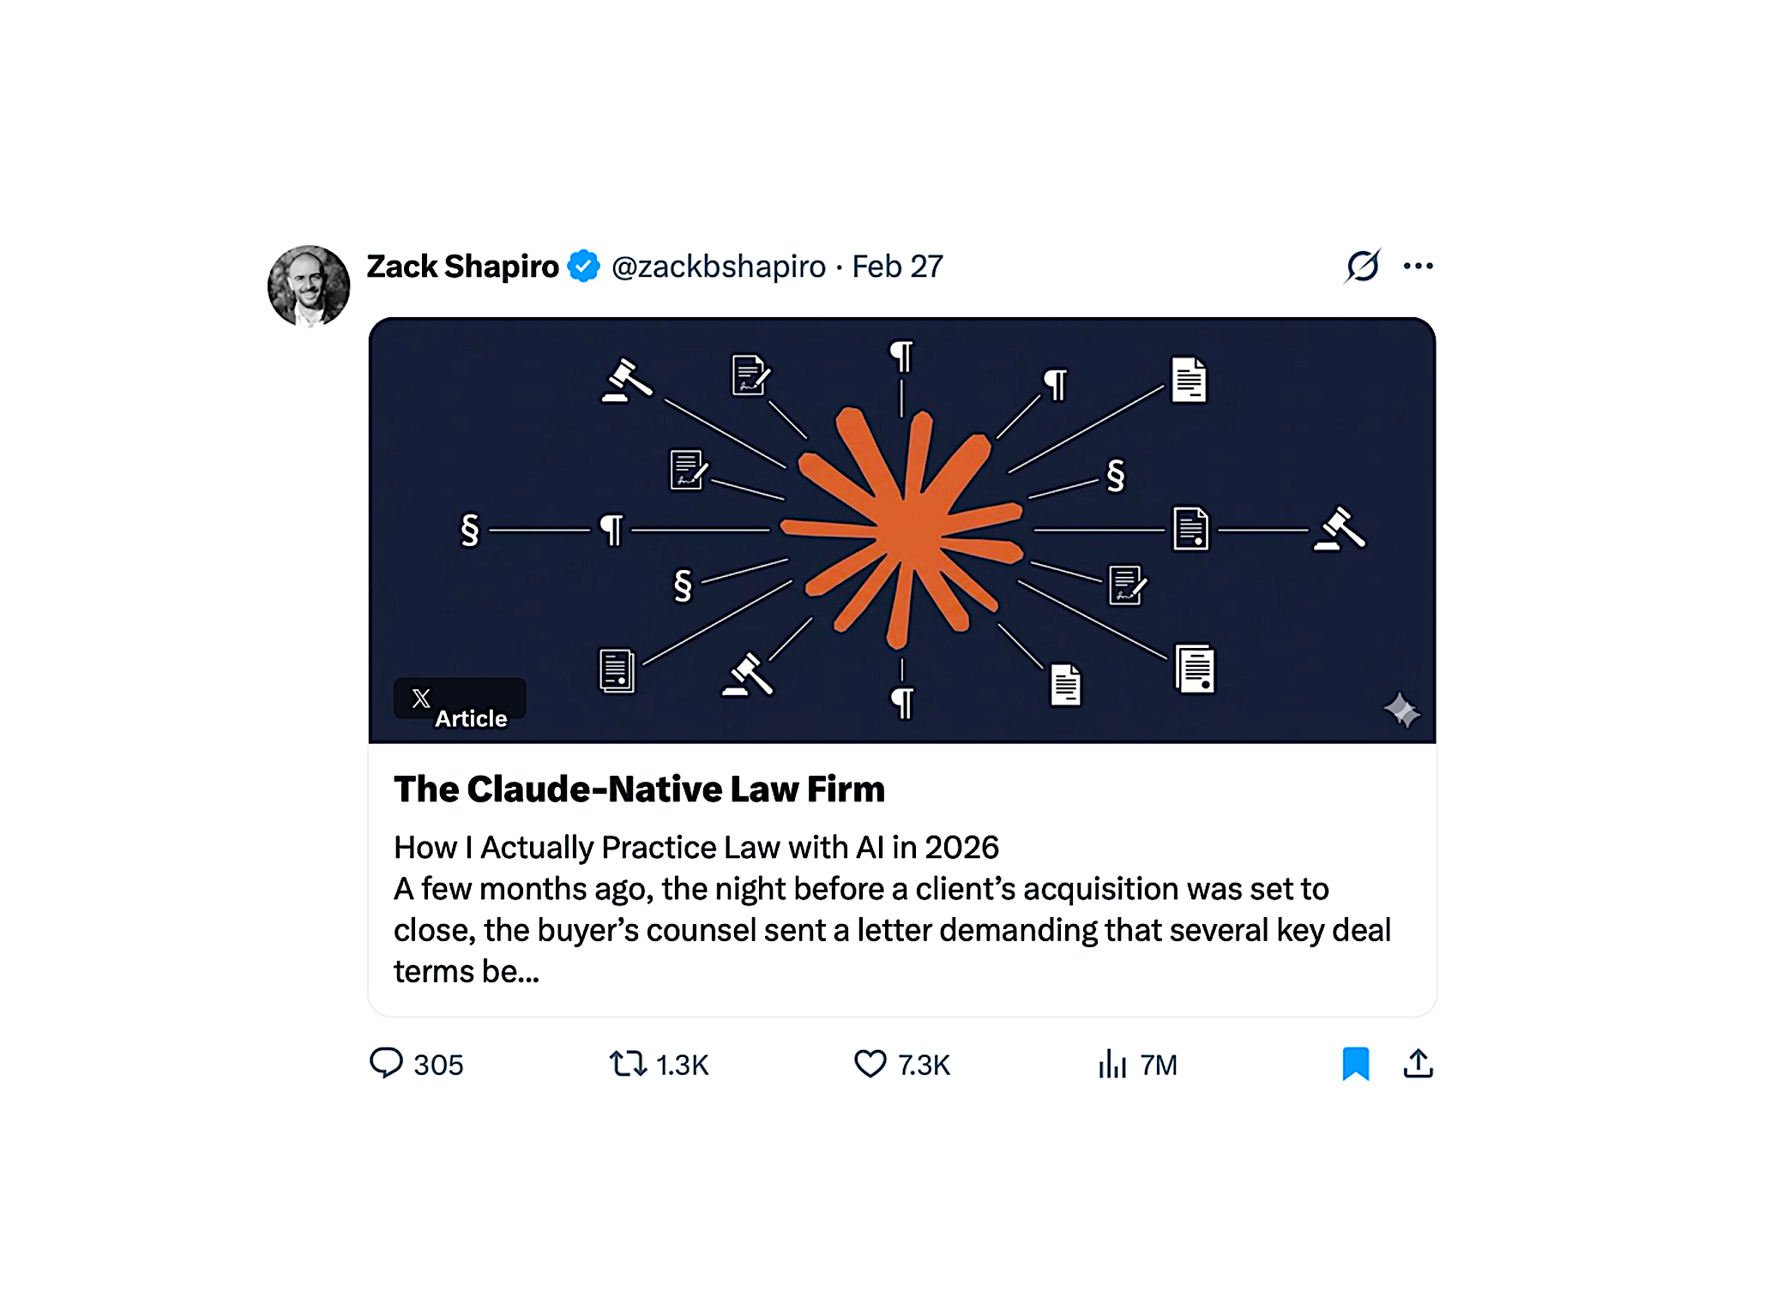Click the sparkle icon on the cover image

1401,710
